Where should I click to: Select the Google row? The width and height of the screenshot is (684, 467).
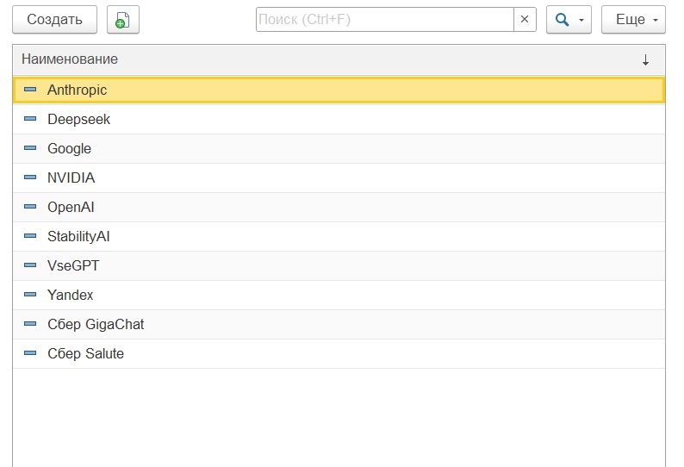tap(339, 148)
